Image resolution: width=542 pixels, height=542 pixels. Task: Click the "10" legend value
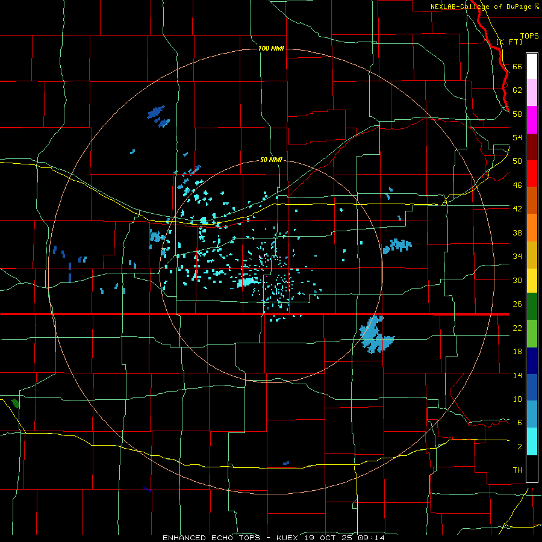(517, 399)
